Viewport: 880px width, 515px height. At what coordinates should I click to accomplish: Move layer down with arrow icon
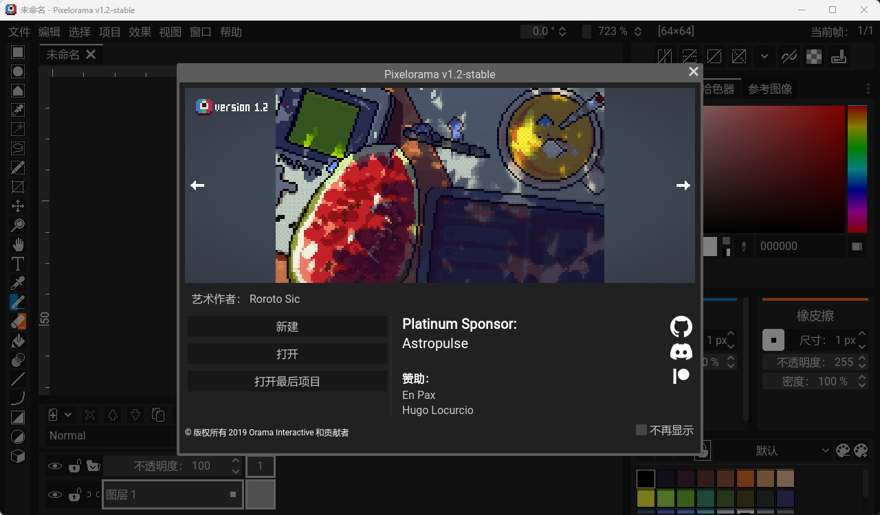pos(135,415)
